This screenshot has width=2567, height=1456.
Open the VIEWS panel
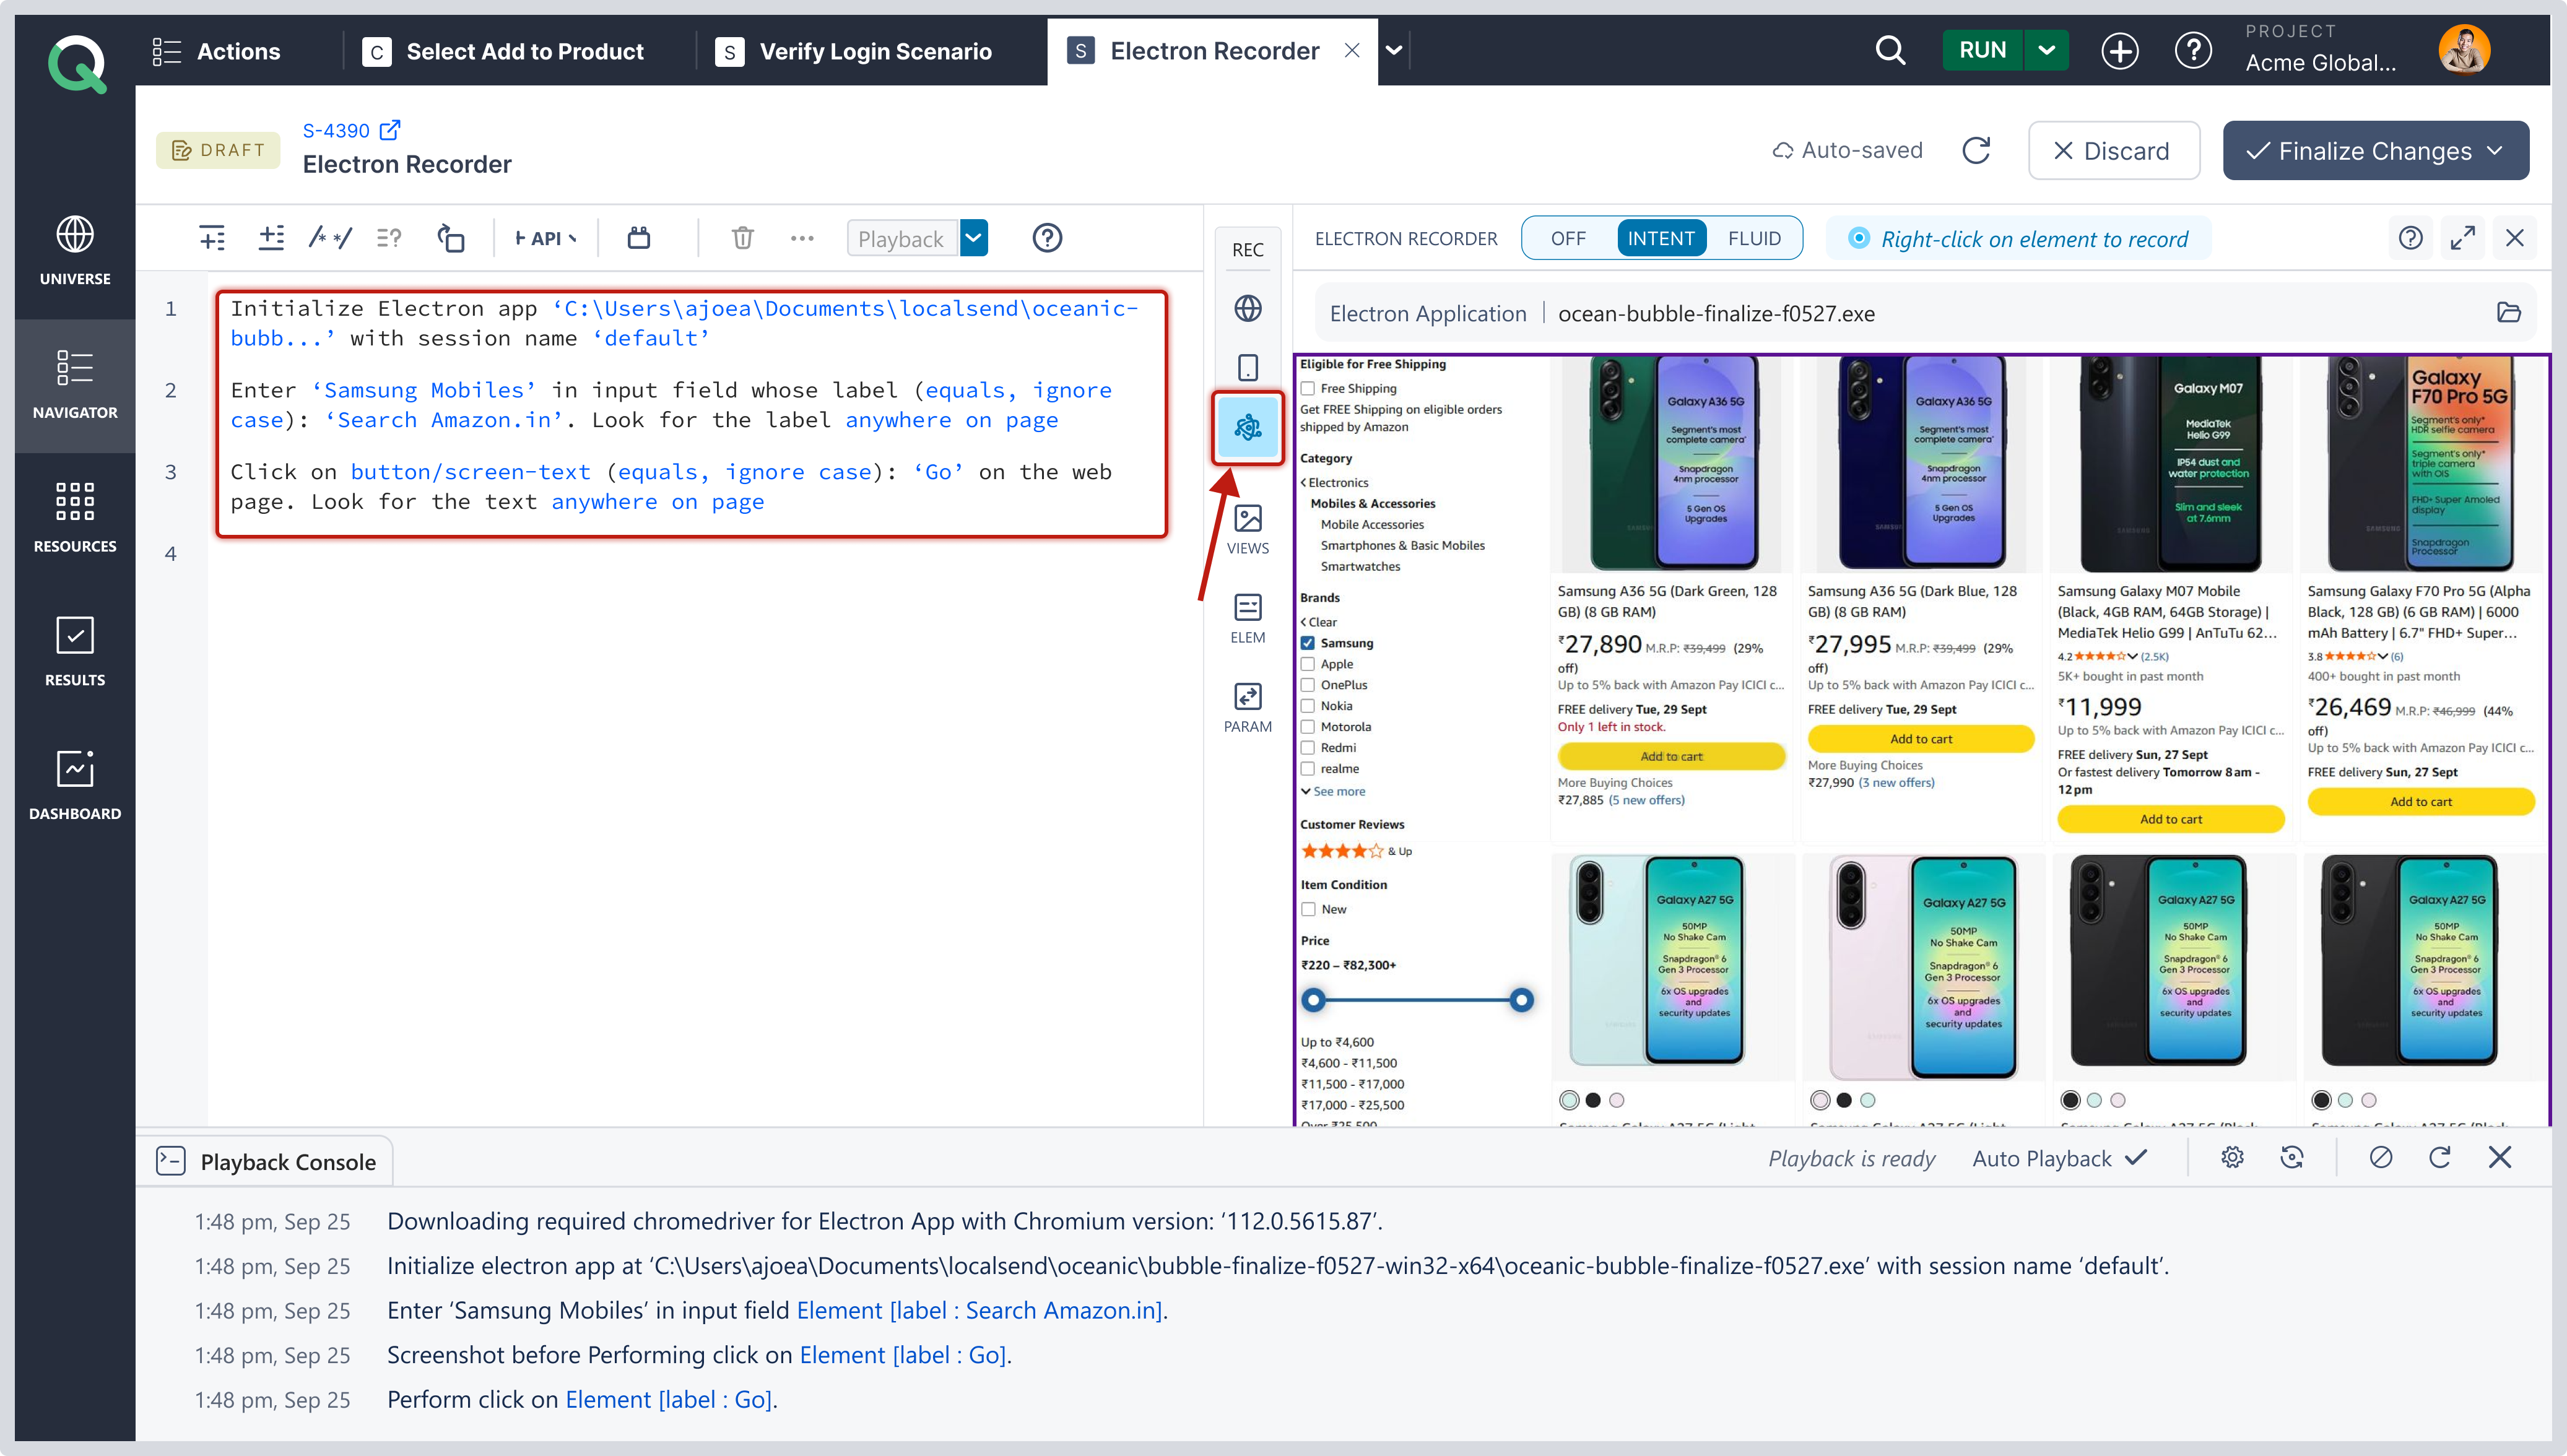1248,530
